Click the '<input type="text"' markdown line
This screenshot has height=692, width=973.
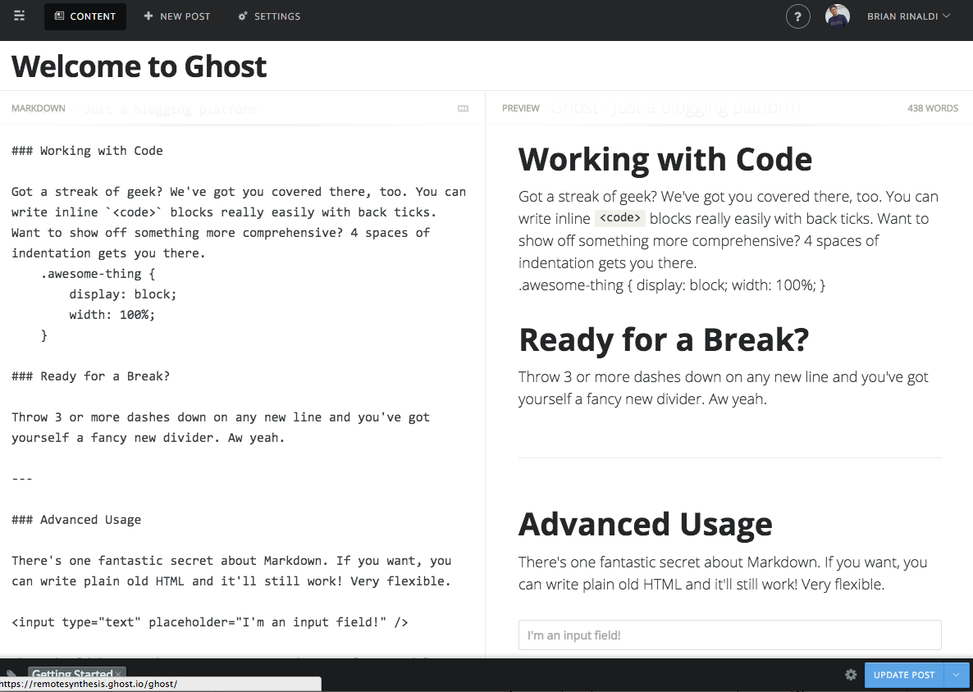pyautogui.click(x=210, y=622)
